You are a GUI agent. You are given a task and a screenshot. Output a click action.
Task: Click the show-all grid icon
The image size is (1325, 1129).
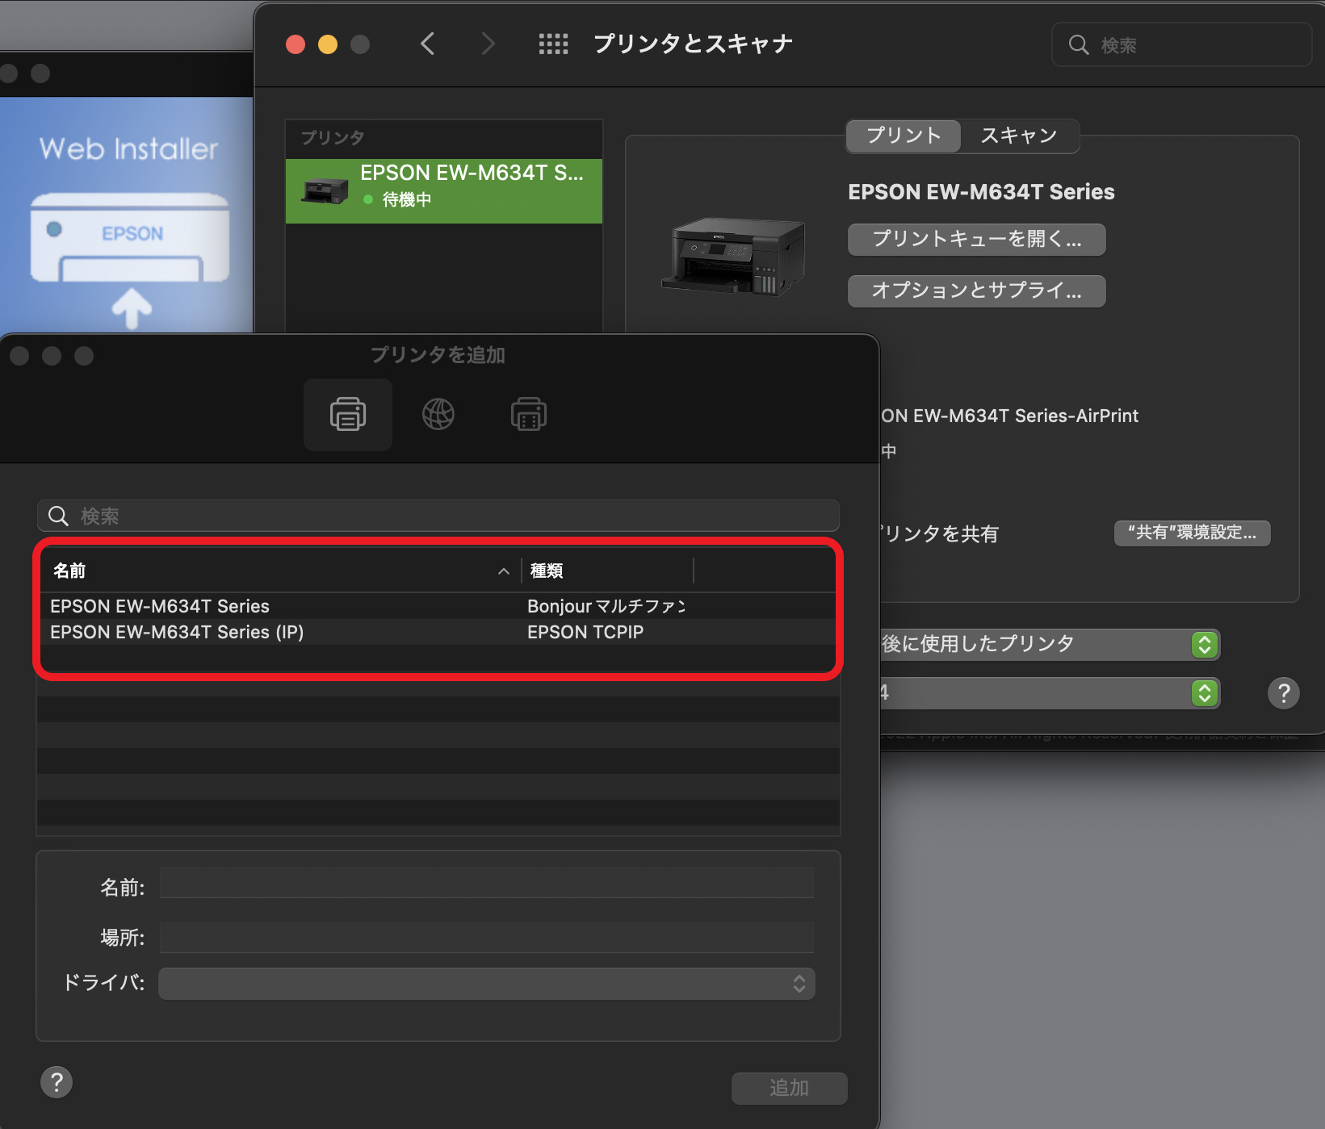(553, 44)
